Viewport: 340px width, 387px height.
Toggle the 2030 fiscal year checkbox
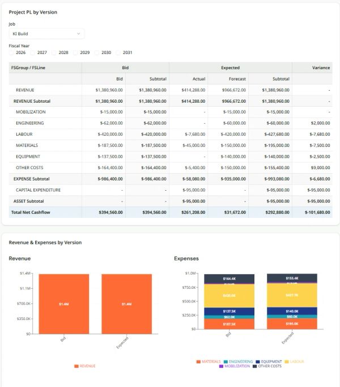[x=97, y=53]
